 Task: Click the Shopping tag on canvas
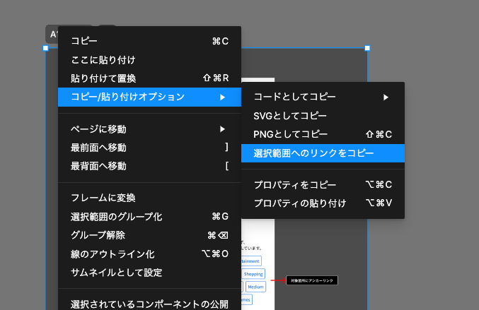pos(253,274)
